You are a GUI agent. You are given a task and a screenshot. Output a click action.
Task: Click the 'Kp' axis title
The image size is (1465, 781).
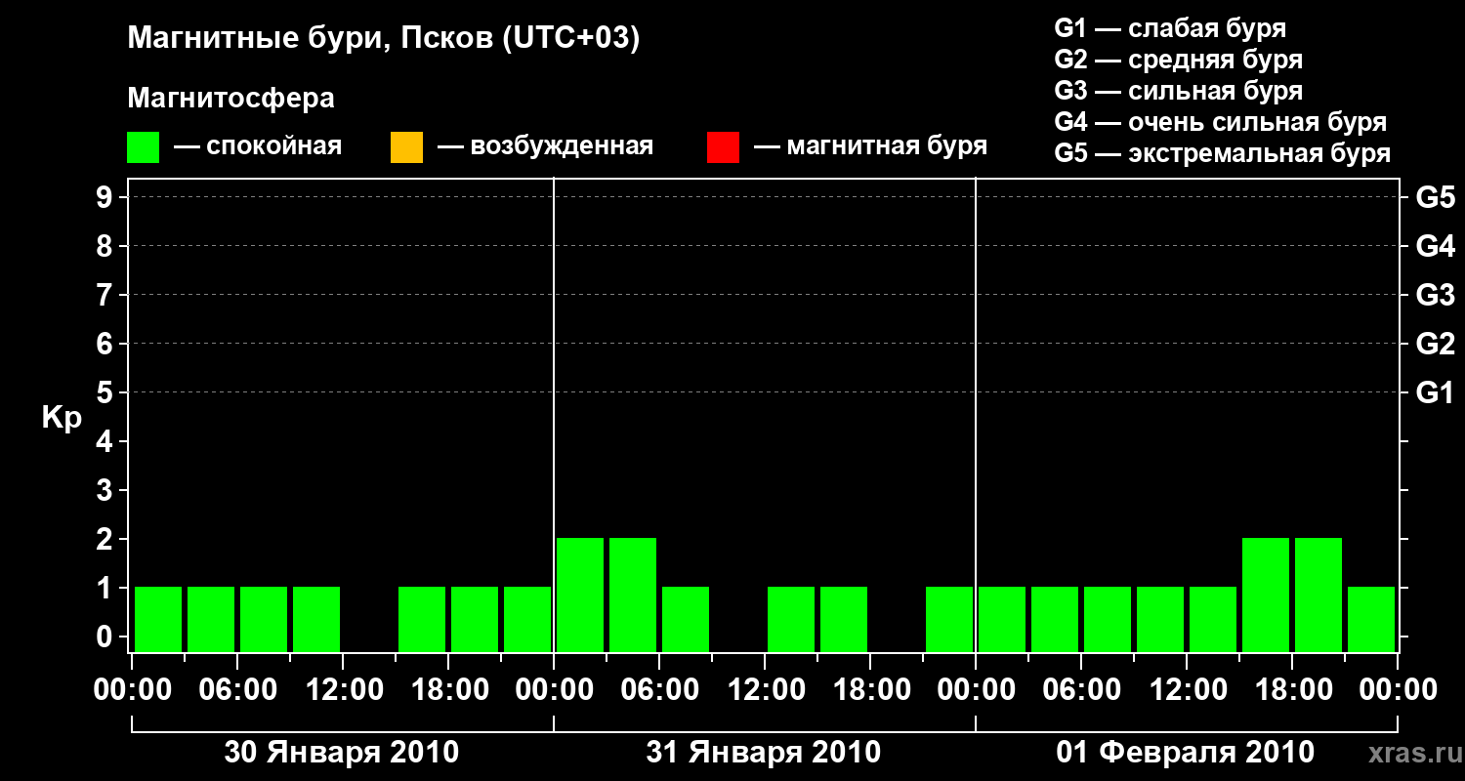tap(62, 418)
